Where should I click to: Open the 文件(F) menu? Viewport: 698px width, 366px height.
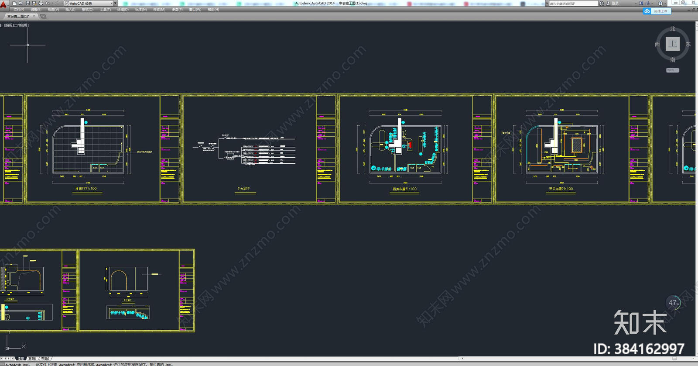coord(19,10)
